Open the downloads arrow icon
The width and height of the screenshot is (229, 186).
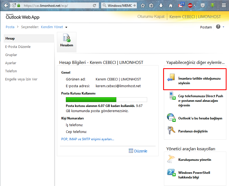click(161, 5)
